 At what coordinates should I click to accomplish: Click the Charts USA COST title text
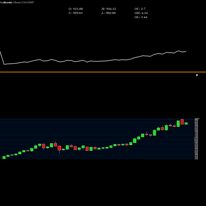[23, 2]
